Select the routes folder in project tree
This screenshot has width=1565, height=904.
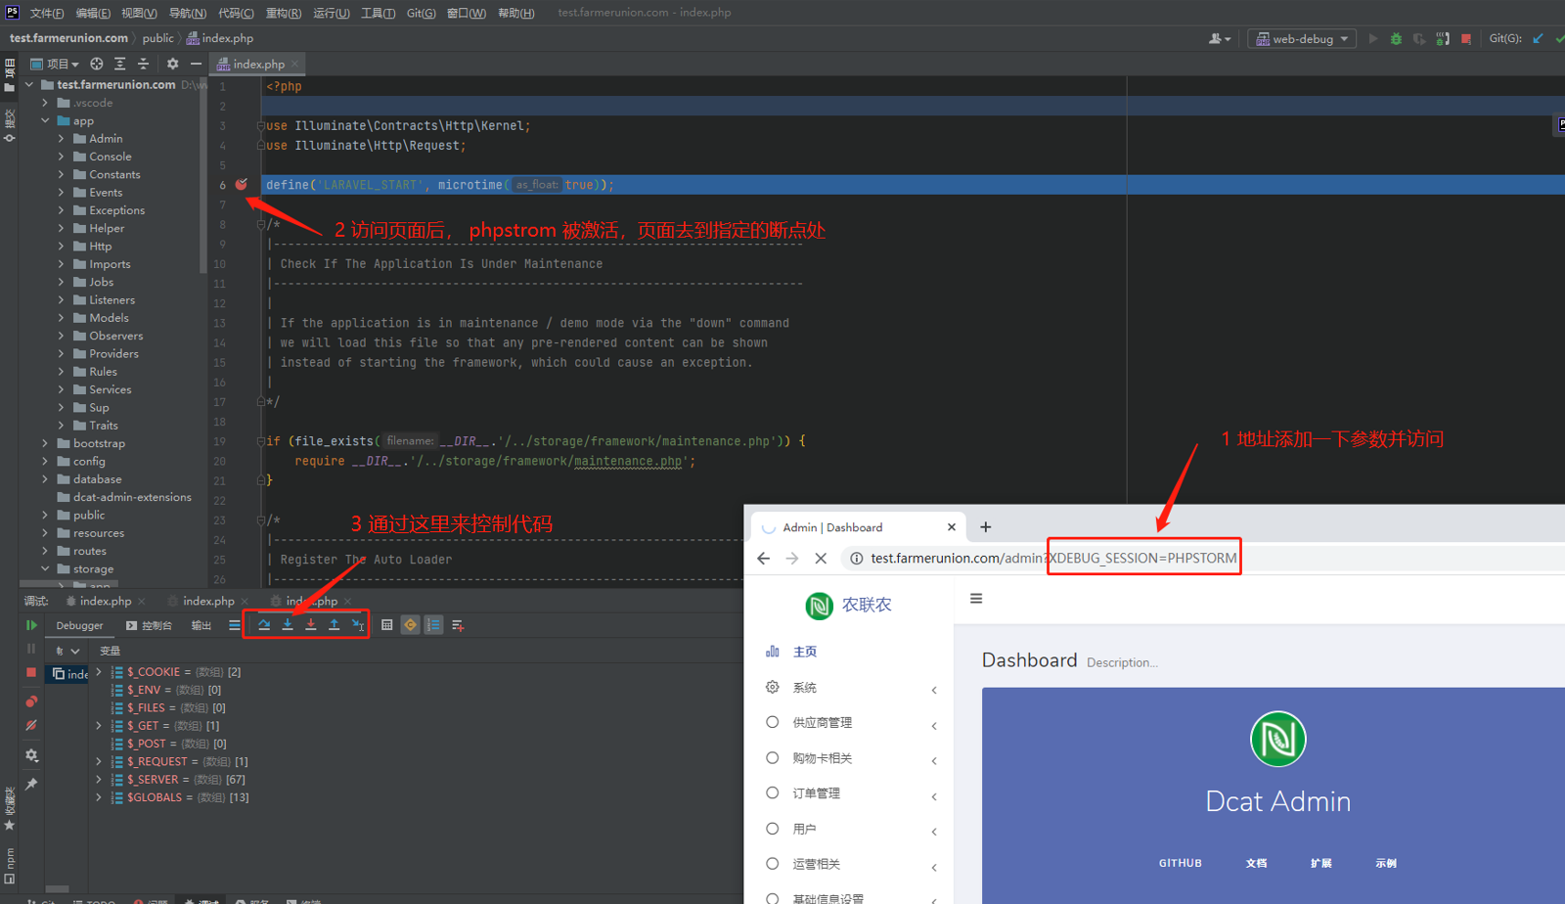point(89,551)
